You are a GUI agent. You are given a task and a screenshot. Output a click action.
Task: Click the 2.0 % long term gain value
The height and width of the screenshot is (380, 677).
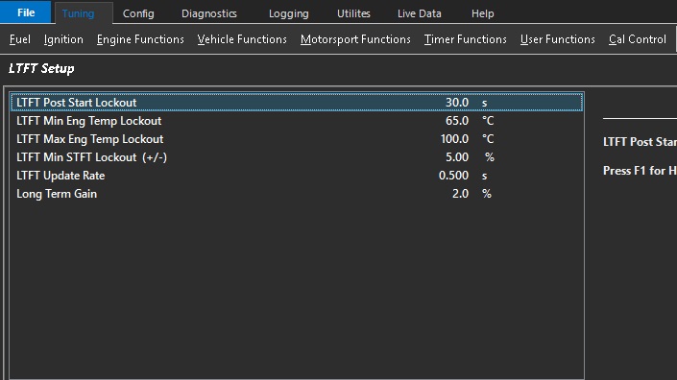460,194
